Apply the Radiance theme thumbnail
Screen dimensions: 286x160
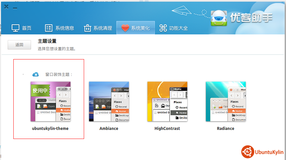(226, 102)
